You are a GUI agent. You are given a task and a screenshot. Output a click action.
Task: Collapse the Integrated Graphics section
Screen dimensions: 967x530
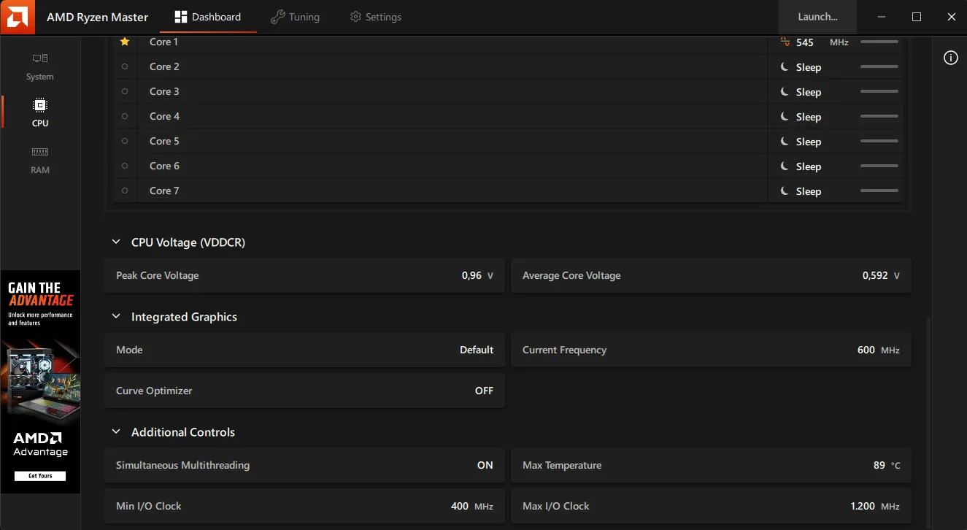(115, 317)
